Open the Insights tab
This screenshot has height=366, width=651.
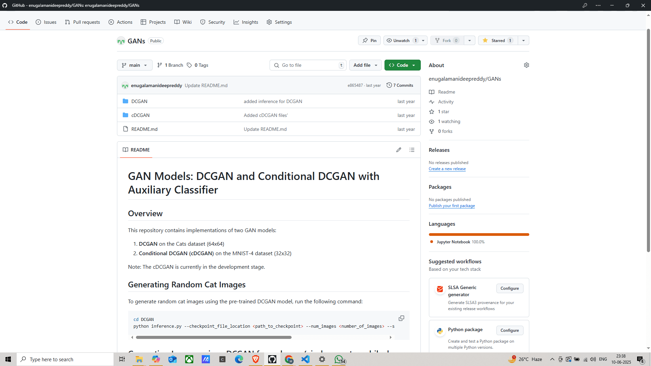click(x=246, y=22)
